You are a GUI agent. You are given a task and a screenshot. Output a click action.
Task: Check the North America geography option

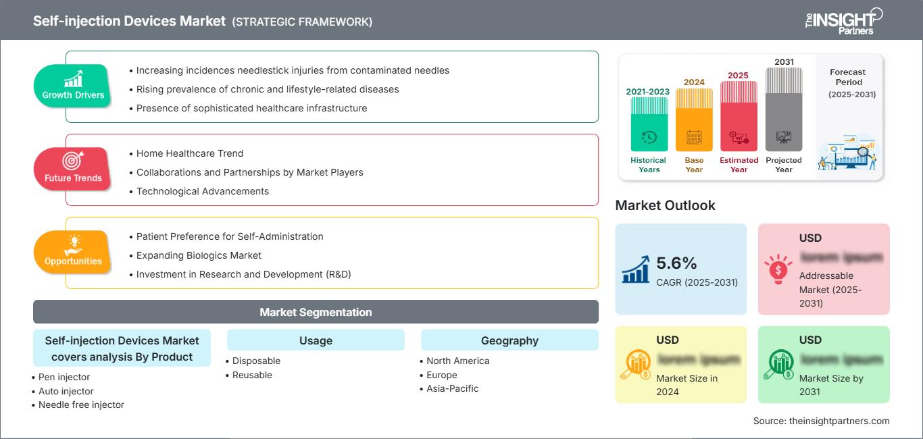point(457,361)
